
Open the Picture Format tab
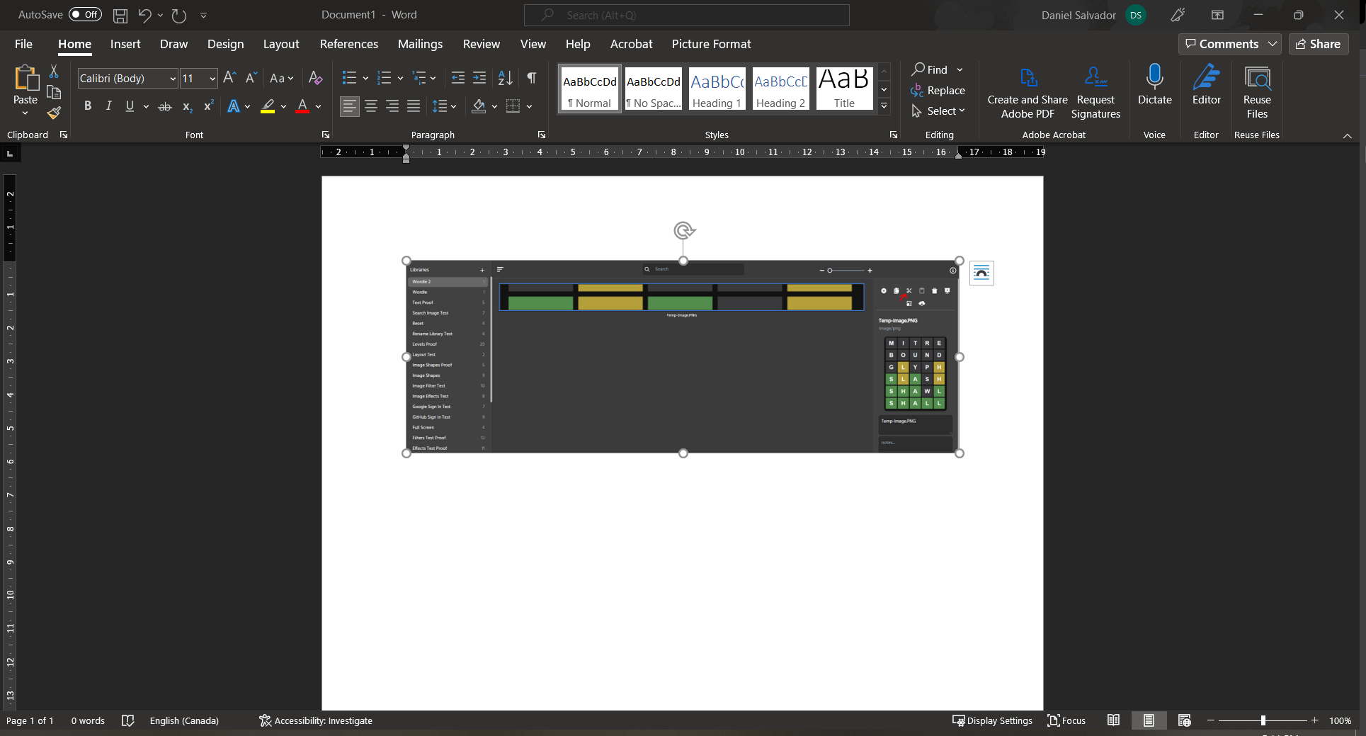pos(711,44)
